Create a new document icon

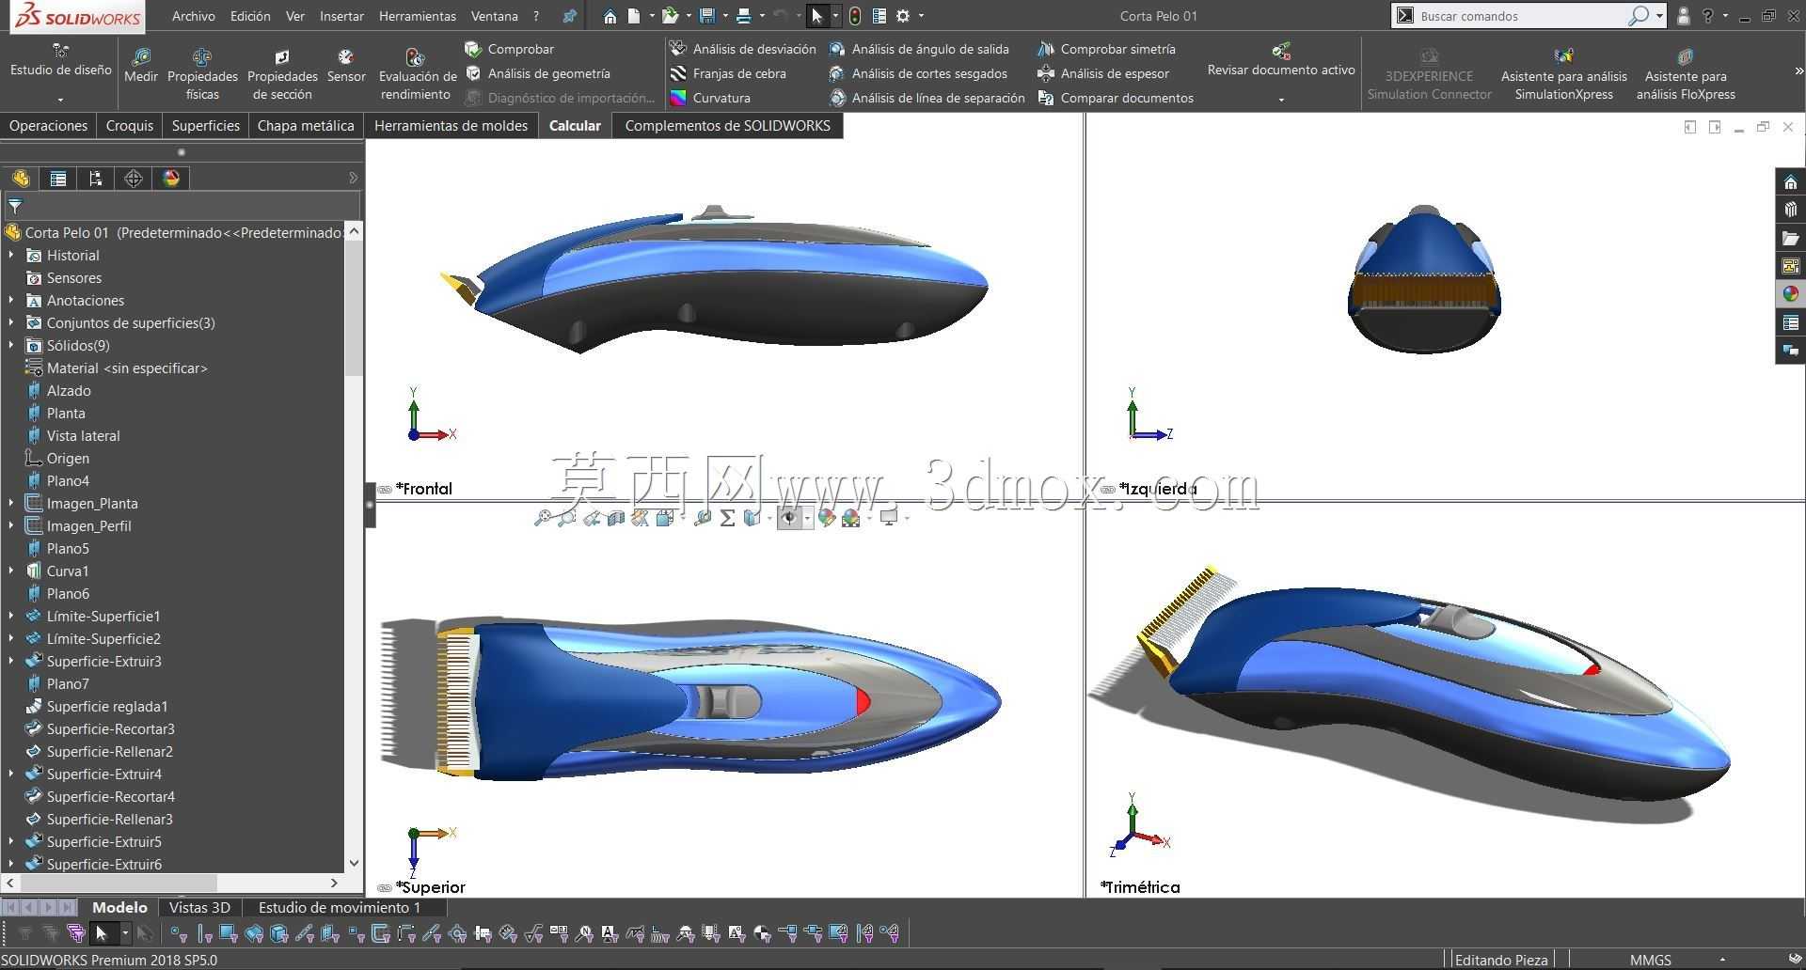[634, 16]
